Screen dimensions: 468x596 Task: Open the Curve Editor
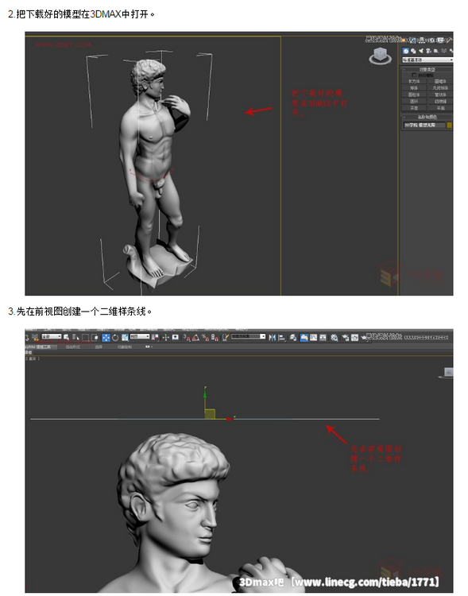click(x=314, y=338)
